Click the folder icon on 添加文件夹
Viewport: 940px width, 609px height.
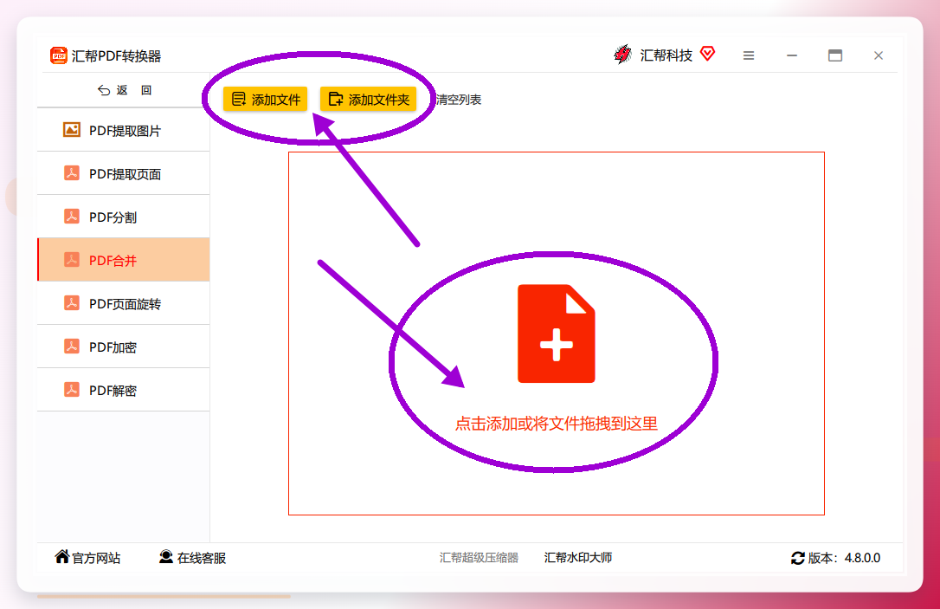click(x=336, y=99)
